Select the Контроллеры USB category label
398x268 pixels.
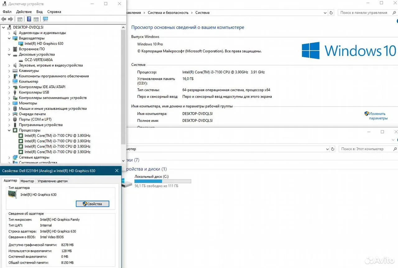point(34,92)
